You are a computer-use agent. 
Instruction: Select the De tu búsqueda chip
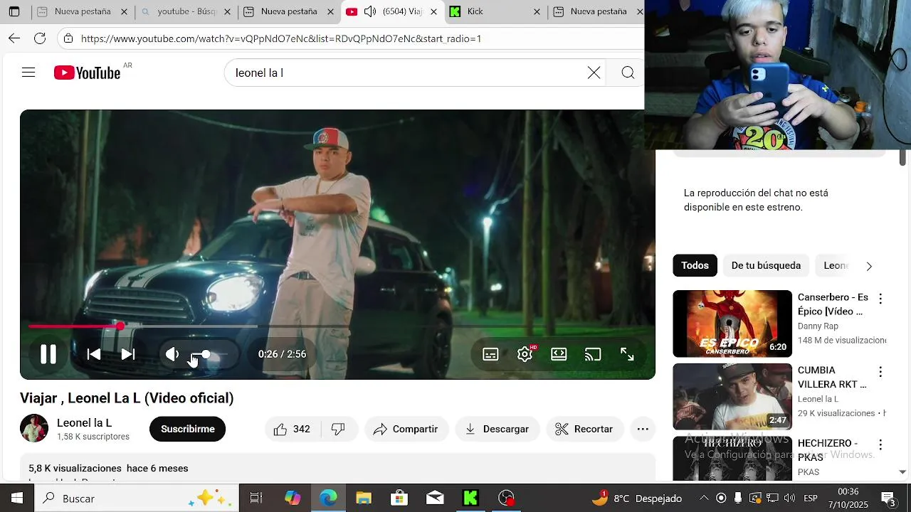pos(766,265)
